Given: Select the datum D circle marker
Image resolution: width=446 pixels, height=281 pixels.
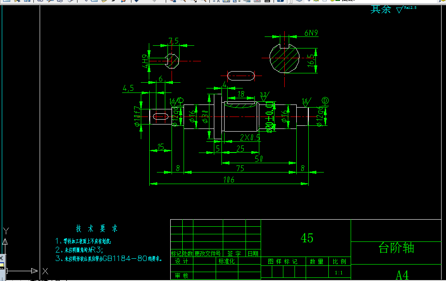Looking at the screenshot, I should coord(325,101).
